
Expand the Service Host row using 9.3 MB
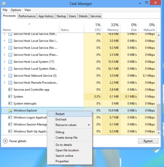5,48
